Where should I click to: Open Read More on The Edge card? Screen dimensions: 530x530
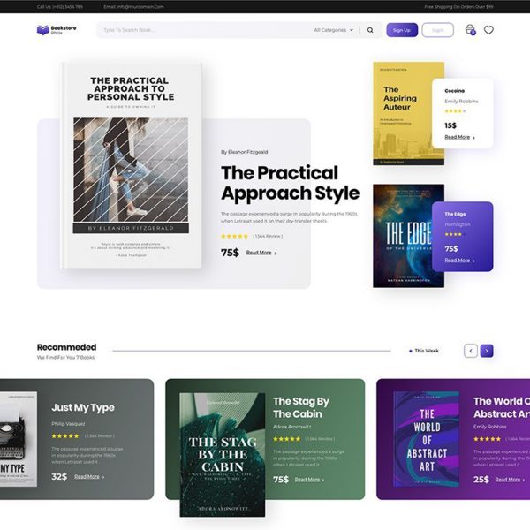click(x=459, y=261)
